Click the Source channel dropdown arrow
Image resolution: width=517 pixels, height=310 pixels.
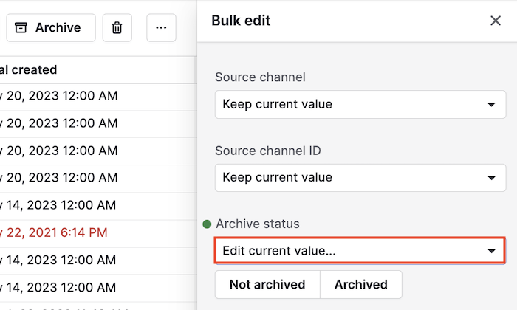tap(491, 105)
